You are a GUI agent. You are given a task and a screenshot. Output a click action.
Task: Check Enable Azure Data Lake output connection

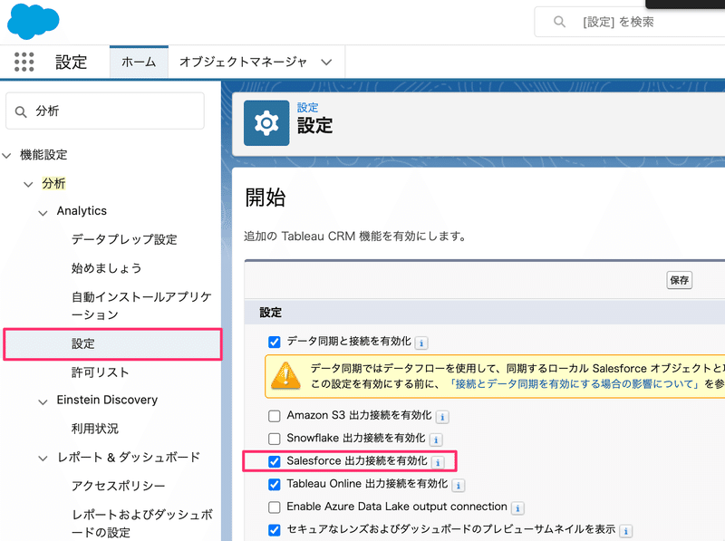[x=275, y=507]
